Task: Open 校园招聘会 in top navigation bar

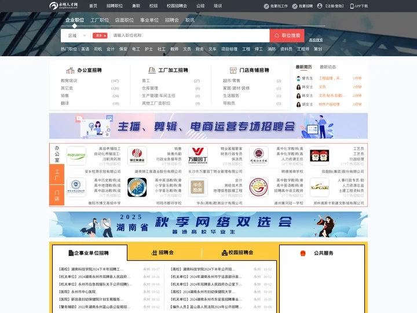Action: pyautogui.click(x=177, y=6)
